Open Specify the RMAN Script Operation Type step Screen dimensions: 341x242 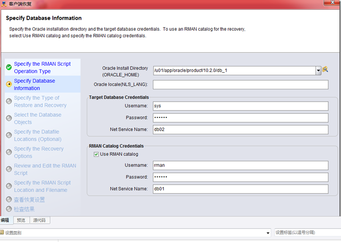pyautogui.click(x=42, y=68)
